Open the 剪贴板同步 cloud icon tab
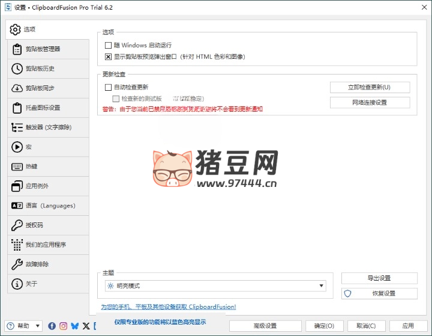432x336 pixels. coord(48,88)
